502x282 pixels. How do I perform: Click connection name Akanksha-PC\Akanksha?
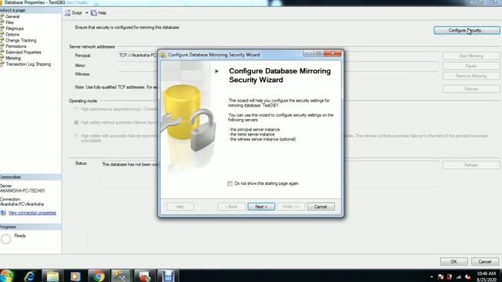pyautogui.click(x=22, y=204)
